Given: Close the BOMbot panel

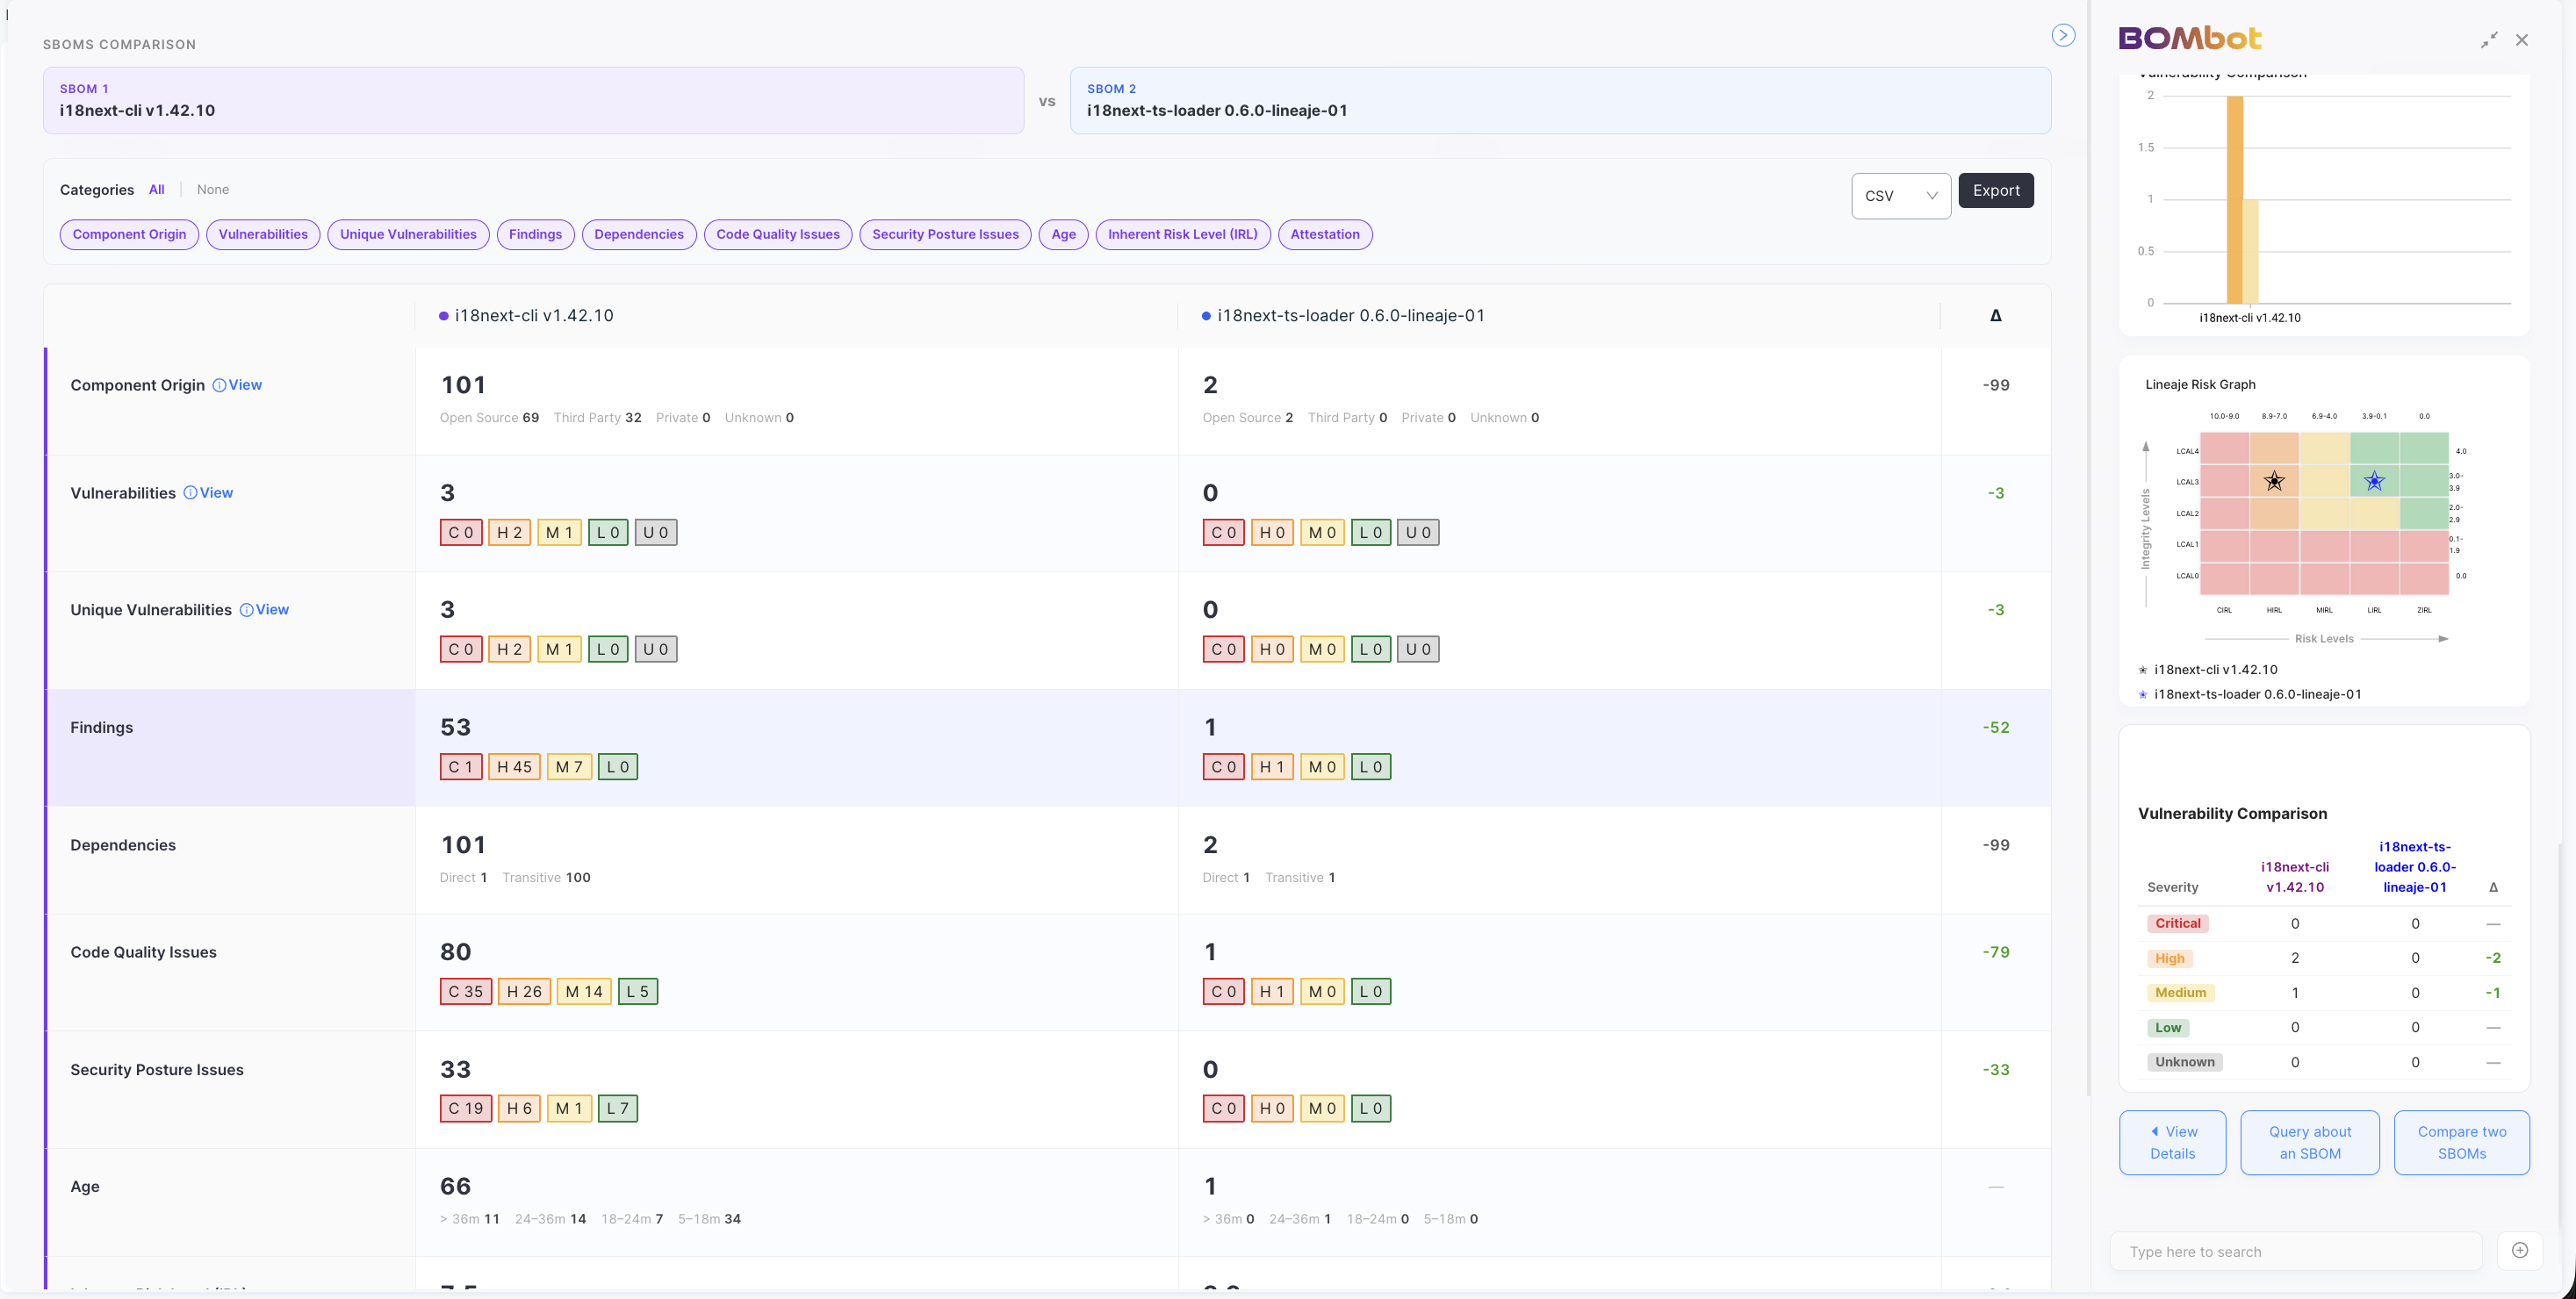Looking at the screenshot, I should tap(2522, 40).
